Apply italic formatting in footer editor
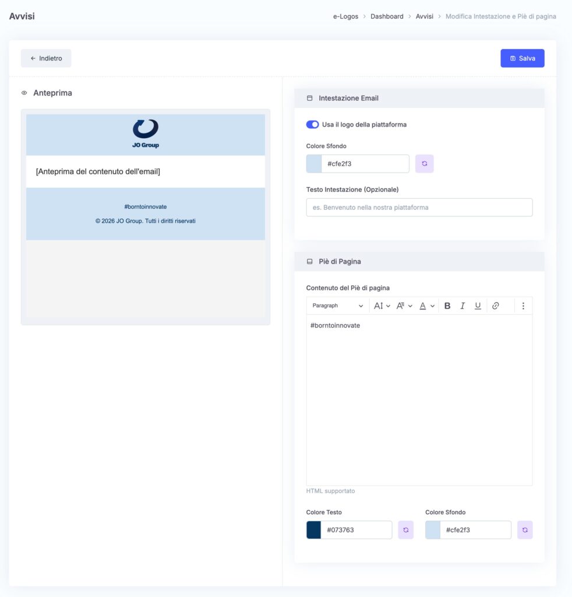 click(462, 305)
